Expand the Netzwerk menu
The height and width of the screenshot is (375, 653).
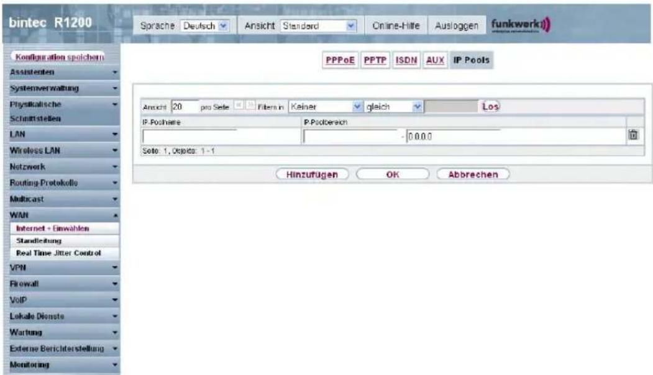point(64,167)
